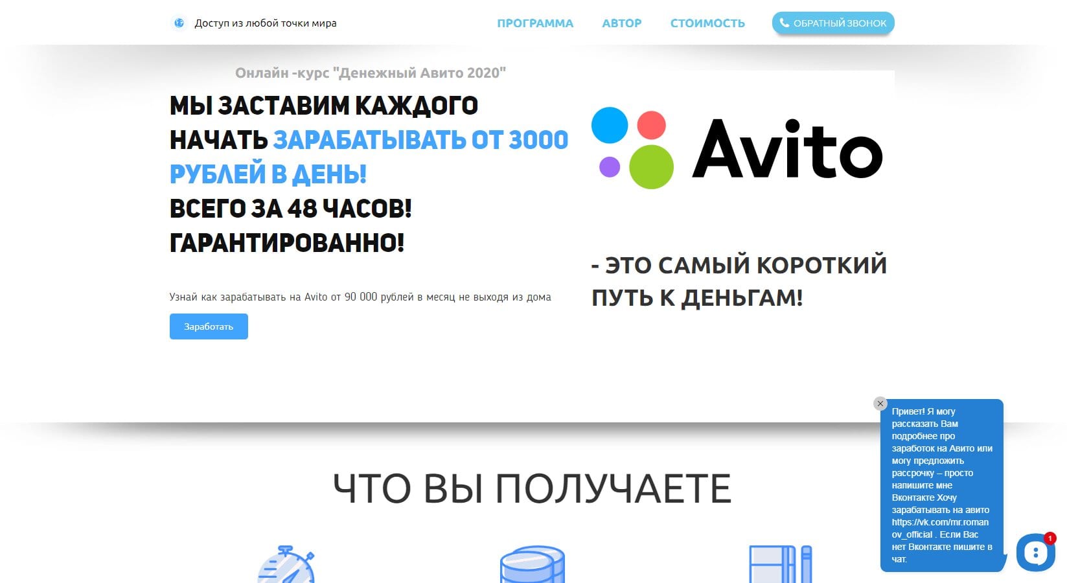Click the globe icon beside worldwide access text
Image resolution: width=1067 pixels, height=583 pixels.
(x=179, y=23)
